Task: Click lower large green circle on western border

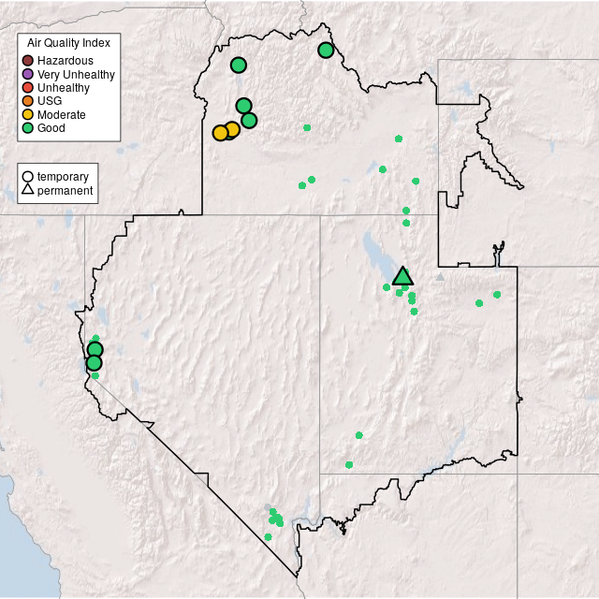Action: point(94,363)
